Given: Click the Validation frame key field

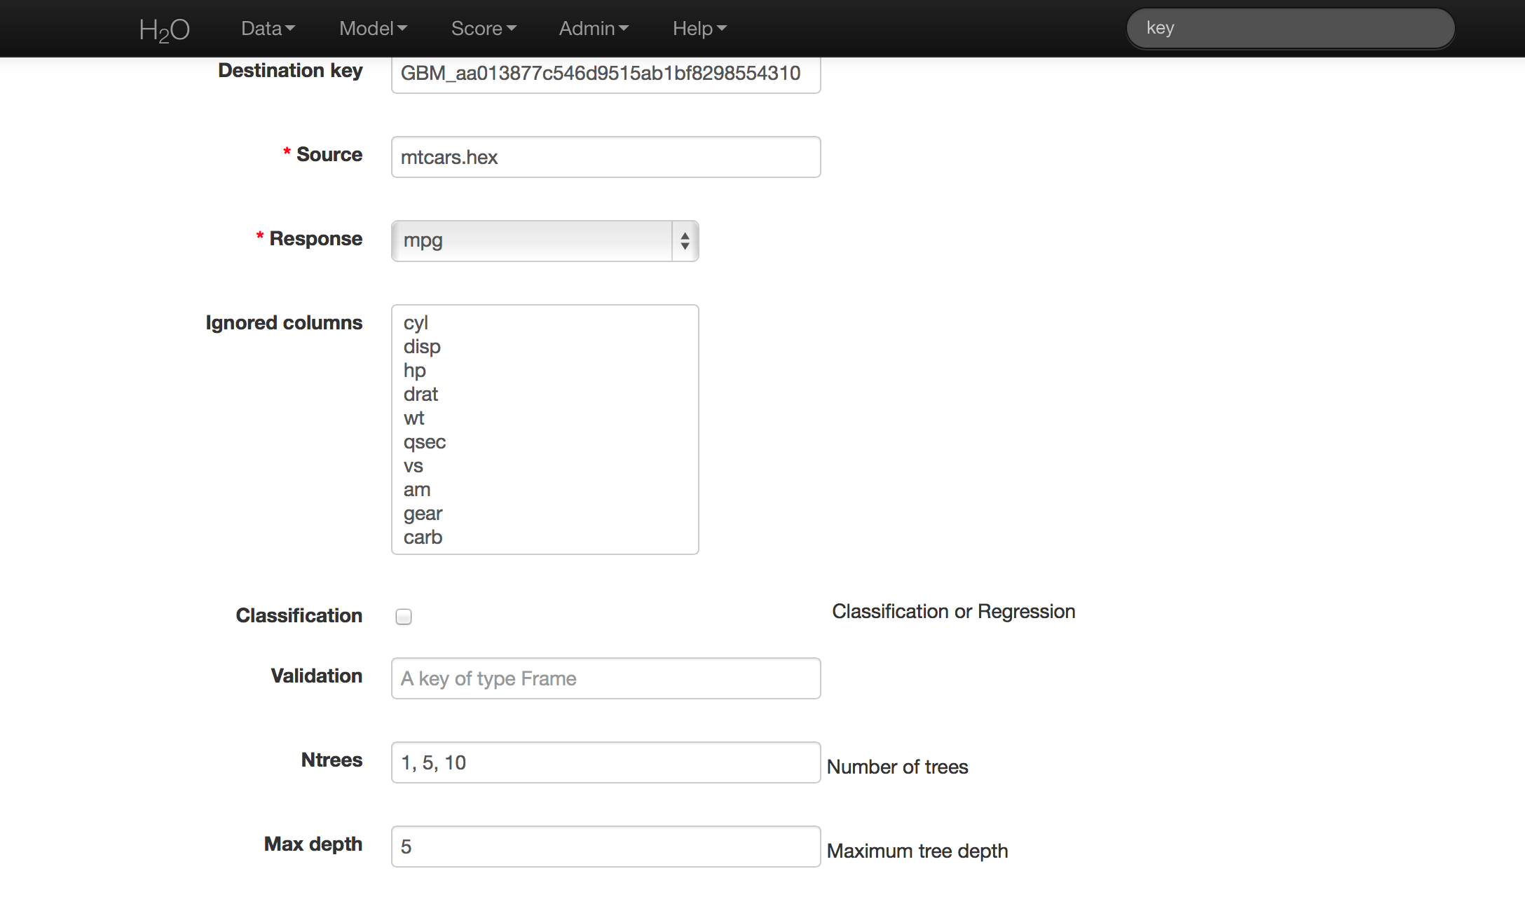Looking at the screenshot, I should (606, 678).
